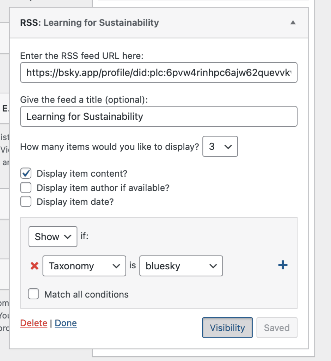Screen dimensions: 331x361
Task: Enable the Display item date checkbox
Action: pyautogui.click(x=26, y=202)
